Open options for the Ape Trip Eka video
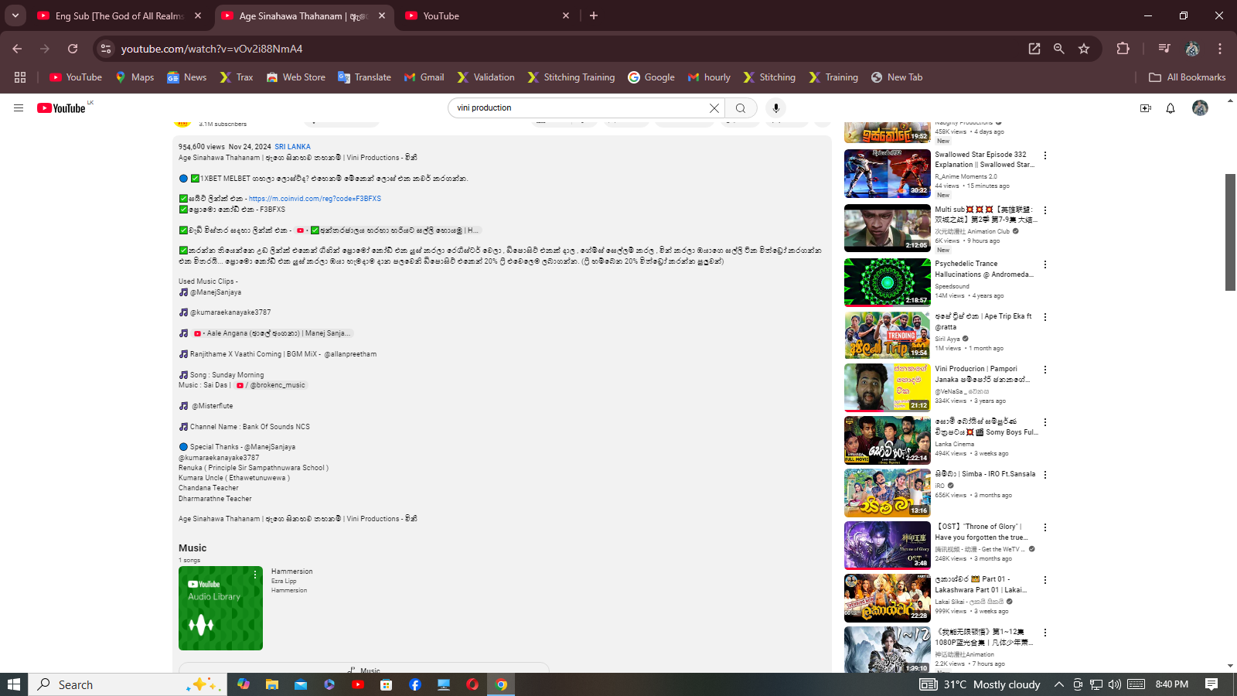The height and width of the screenshot is (696, 1237). (1045, 317)
